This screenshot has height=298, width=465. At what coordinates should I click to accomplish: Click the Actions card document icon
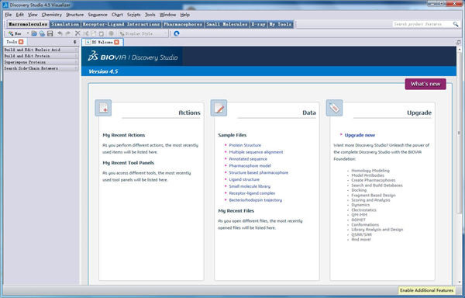[x=103, y=108]
